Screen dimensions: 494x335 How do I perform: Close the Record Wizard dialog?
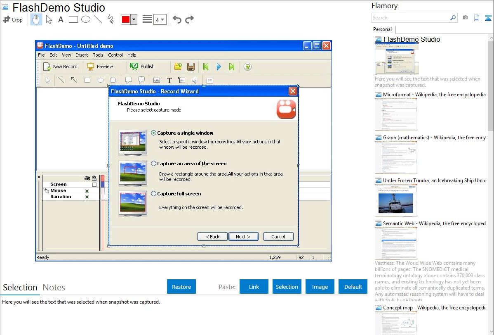tap(293, 91)
